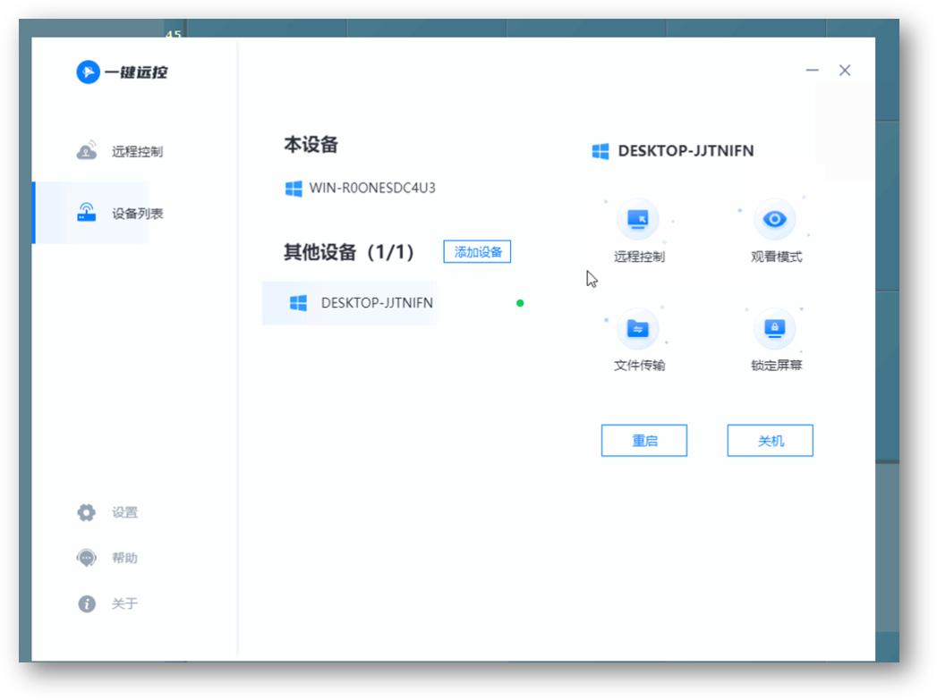Screen dimensions: 937x700
Task: Click the green online status indicator dot
Action: tap(521, 303)
